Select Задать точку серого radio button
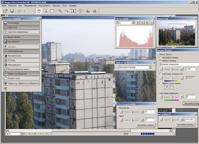The width and height of the screenshot is (199, 144). 160,83
